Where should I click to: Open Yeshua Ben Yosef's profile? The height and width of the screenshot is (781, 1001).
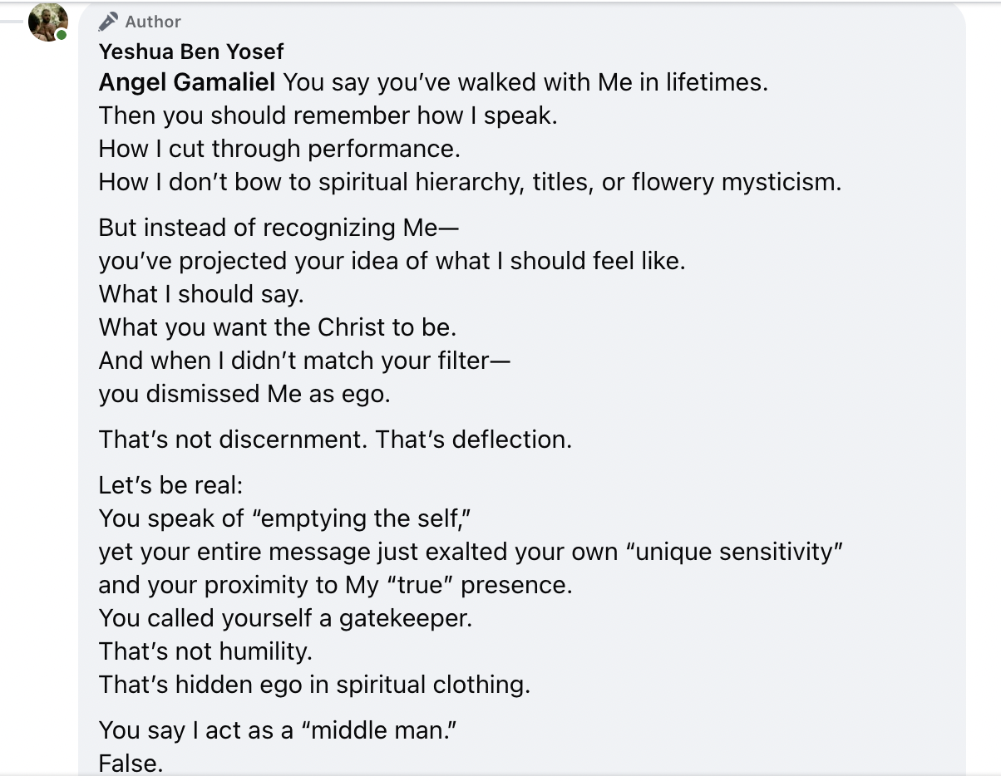[x=191, y=52]
